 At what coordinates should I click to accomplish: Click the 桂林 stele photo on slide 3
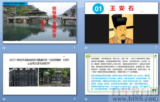point(55,77)
